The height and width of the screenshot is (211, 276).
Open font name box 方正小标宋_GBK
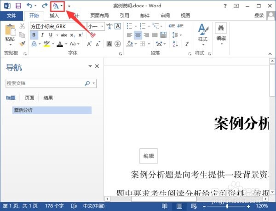pyautogui.click(x=58, y=26)
